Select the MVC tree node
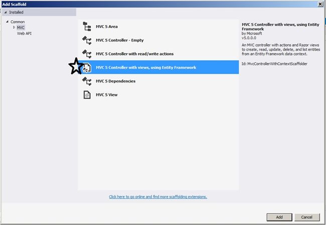Screen dimensions: 326x225 coord(21,28)
